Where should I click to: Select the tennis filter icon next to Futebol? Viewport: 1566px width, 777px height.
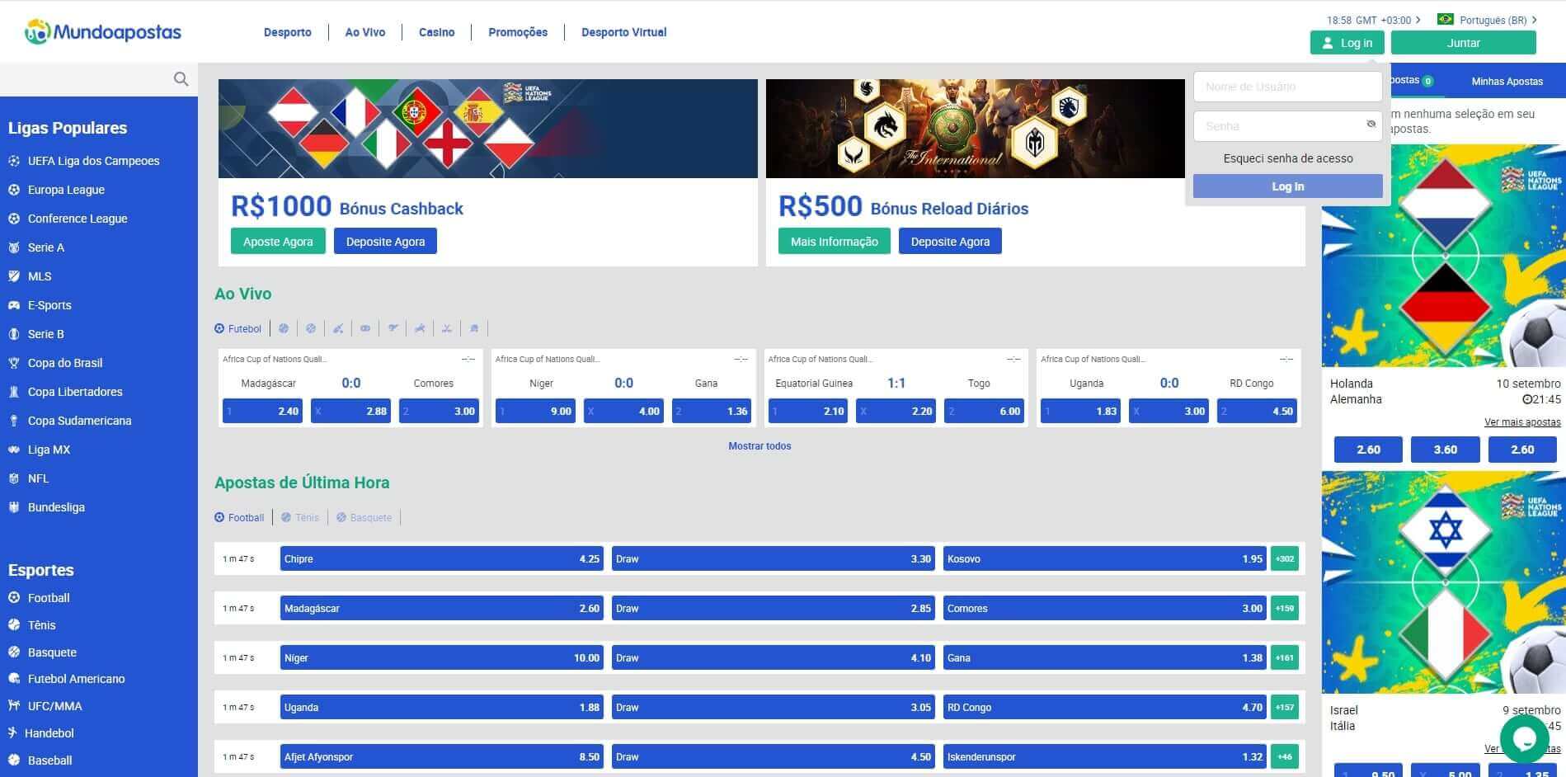284,327
